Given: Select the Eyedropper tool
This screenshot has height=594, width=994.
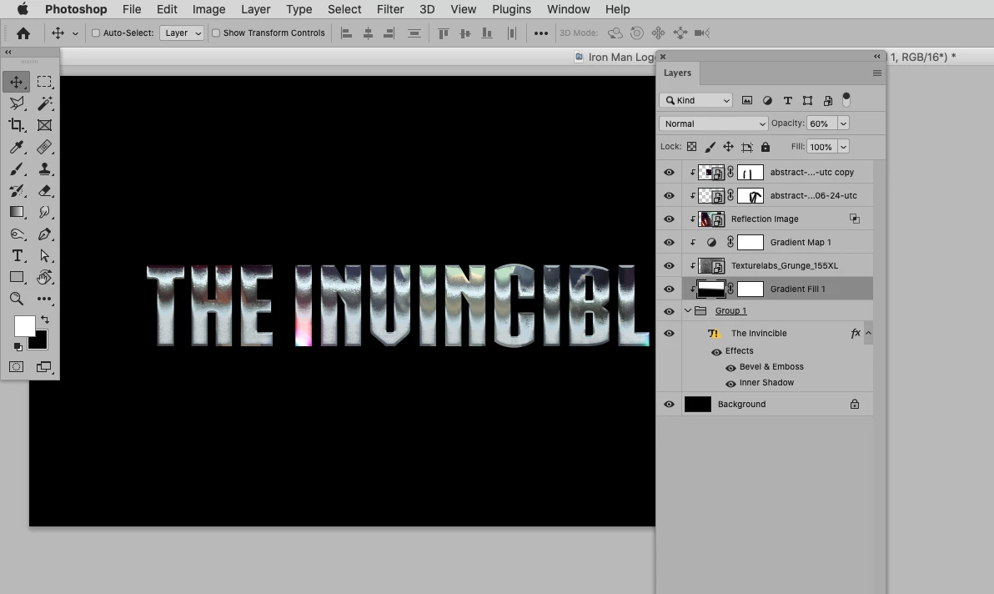Looking at the screenshot, I should (17, 147).
